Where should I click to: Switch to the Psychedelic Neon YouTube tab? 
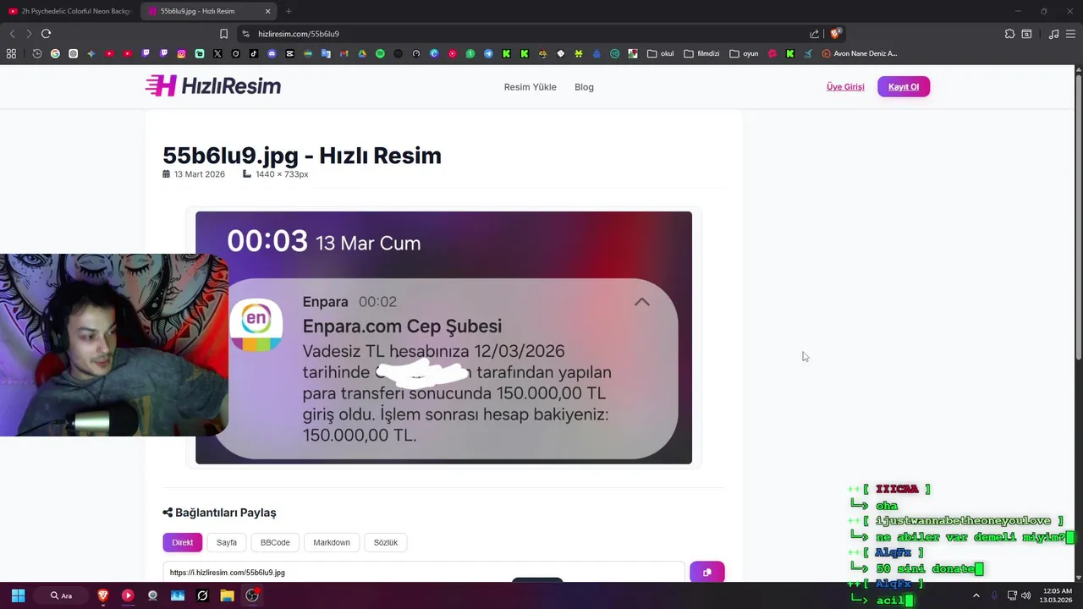click(69, 11)
